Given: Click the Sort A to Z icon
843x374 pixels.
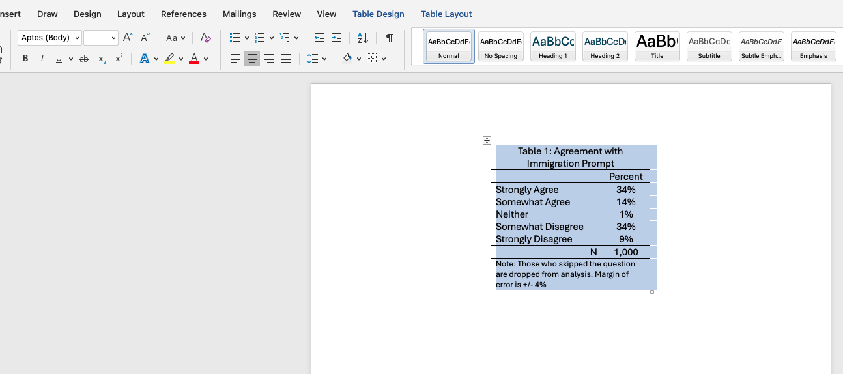Looking at the screenshot, I should click(x=363, y=38).
